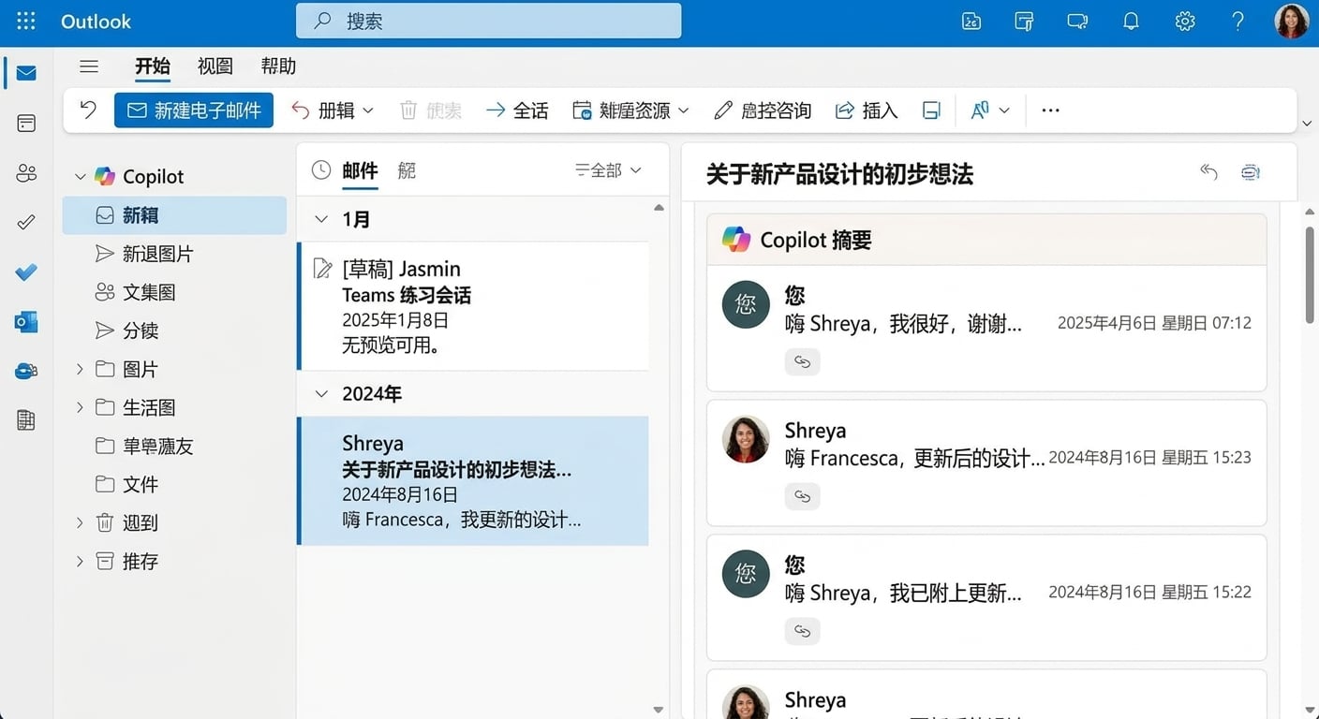
Task: Expand the 迥到 folder
Action: click(x=80, y=523)
